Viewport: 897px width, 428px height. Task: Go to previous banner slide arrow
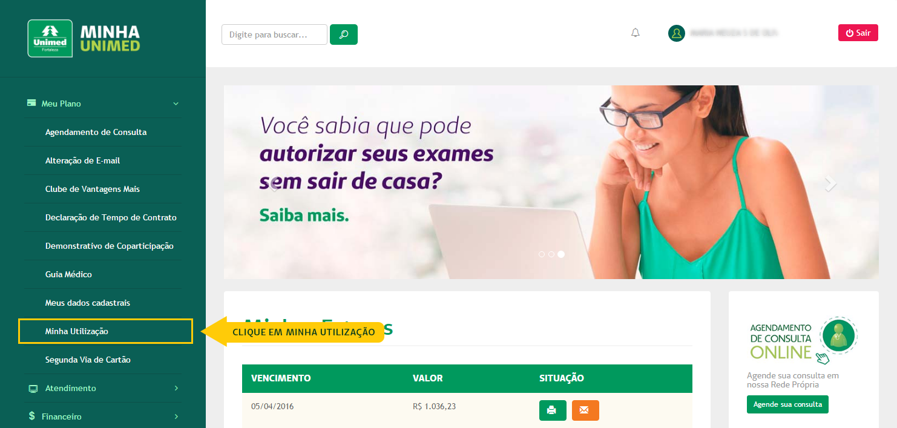[274, 183]
